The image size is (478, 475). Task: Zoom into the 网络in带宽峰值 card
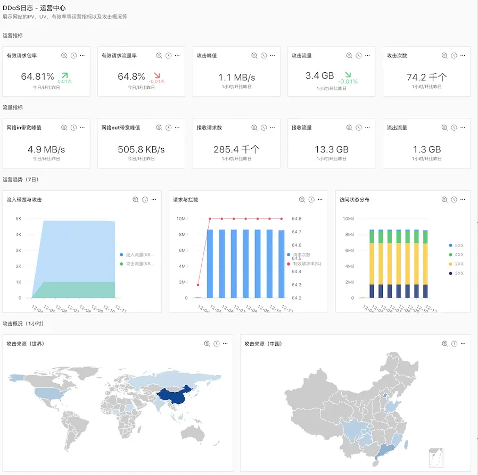[64, 128]
